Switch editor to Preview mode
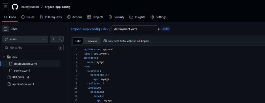The height and width of the screenshot is (103, 265). coord(92,41)
